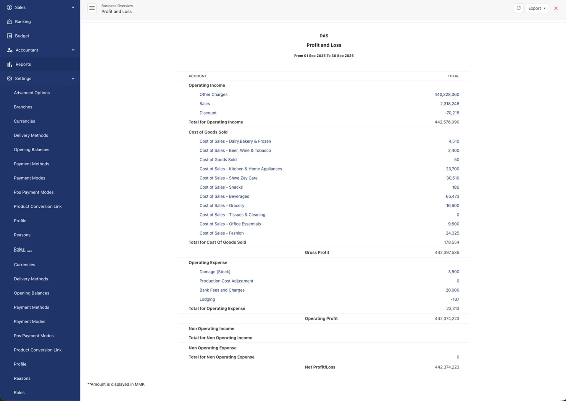Open Payment Methods from the sidebar
This screenshot has width=566, height=401.
pyautogui.click(x=31, y=163)
